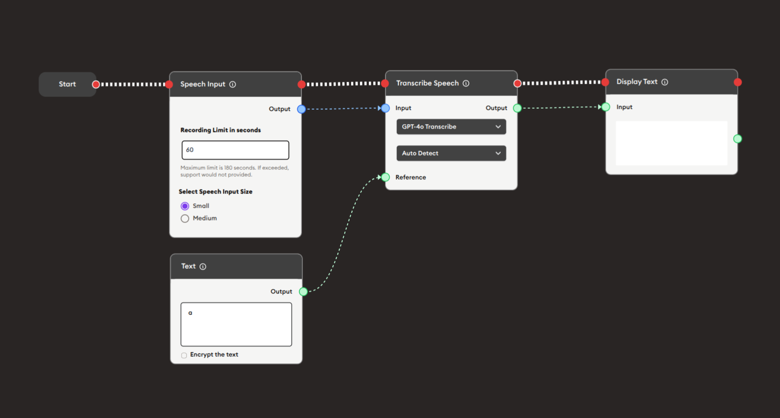Click the Start node
This screenshot has height=418, width=780.
(x=67, y=84)
